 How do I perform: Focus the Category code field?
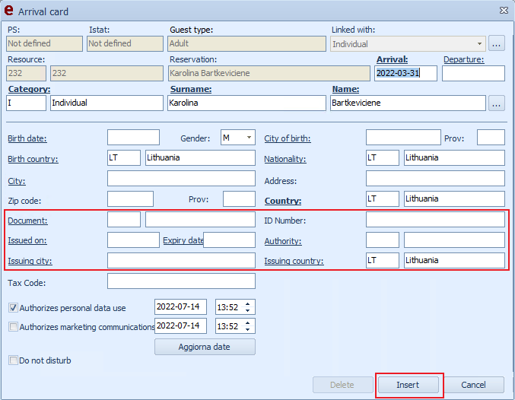[x=27, y=103]
